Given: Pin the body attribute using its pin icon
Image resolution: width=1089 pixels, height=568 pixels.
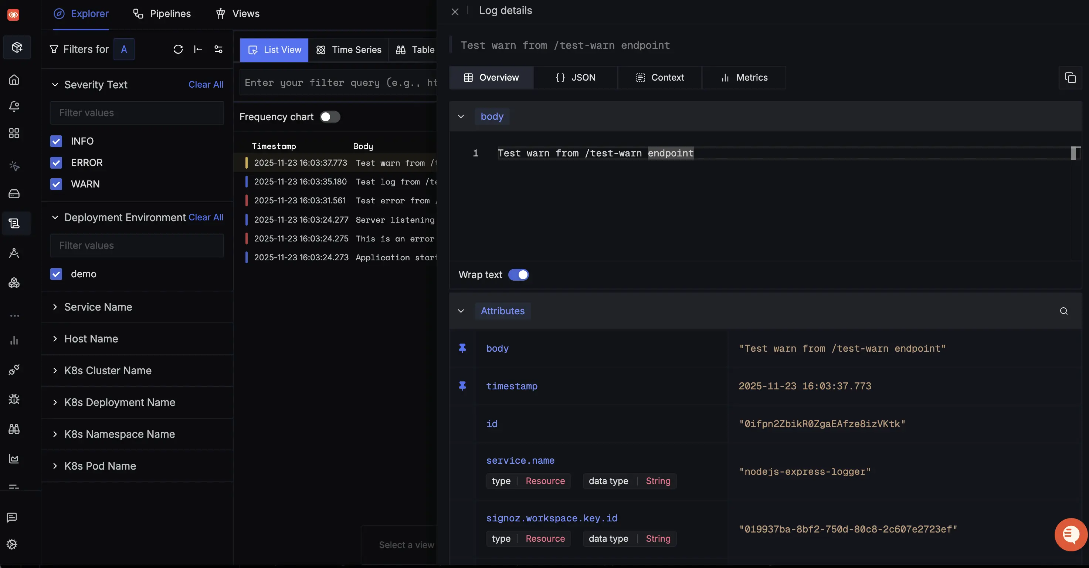Looking at the screenshot, I should (x=462, y=348).
